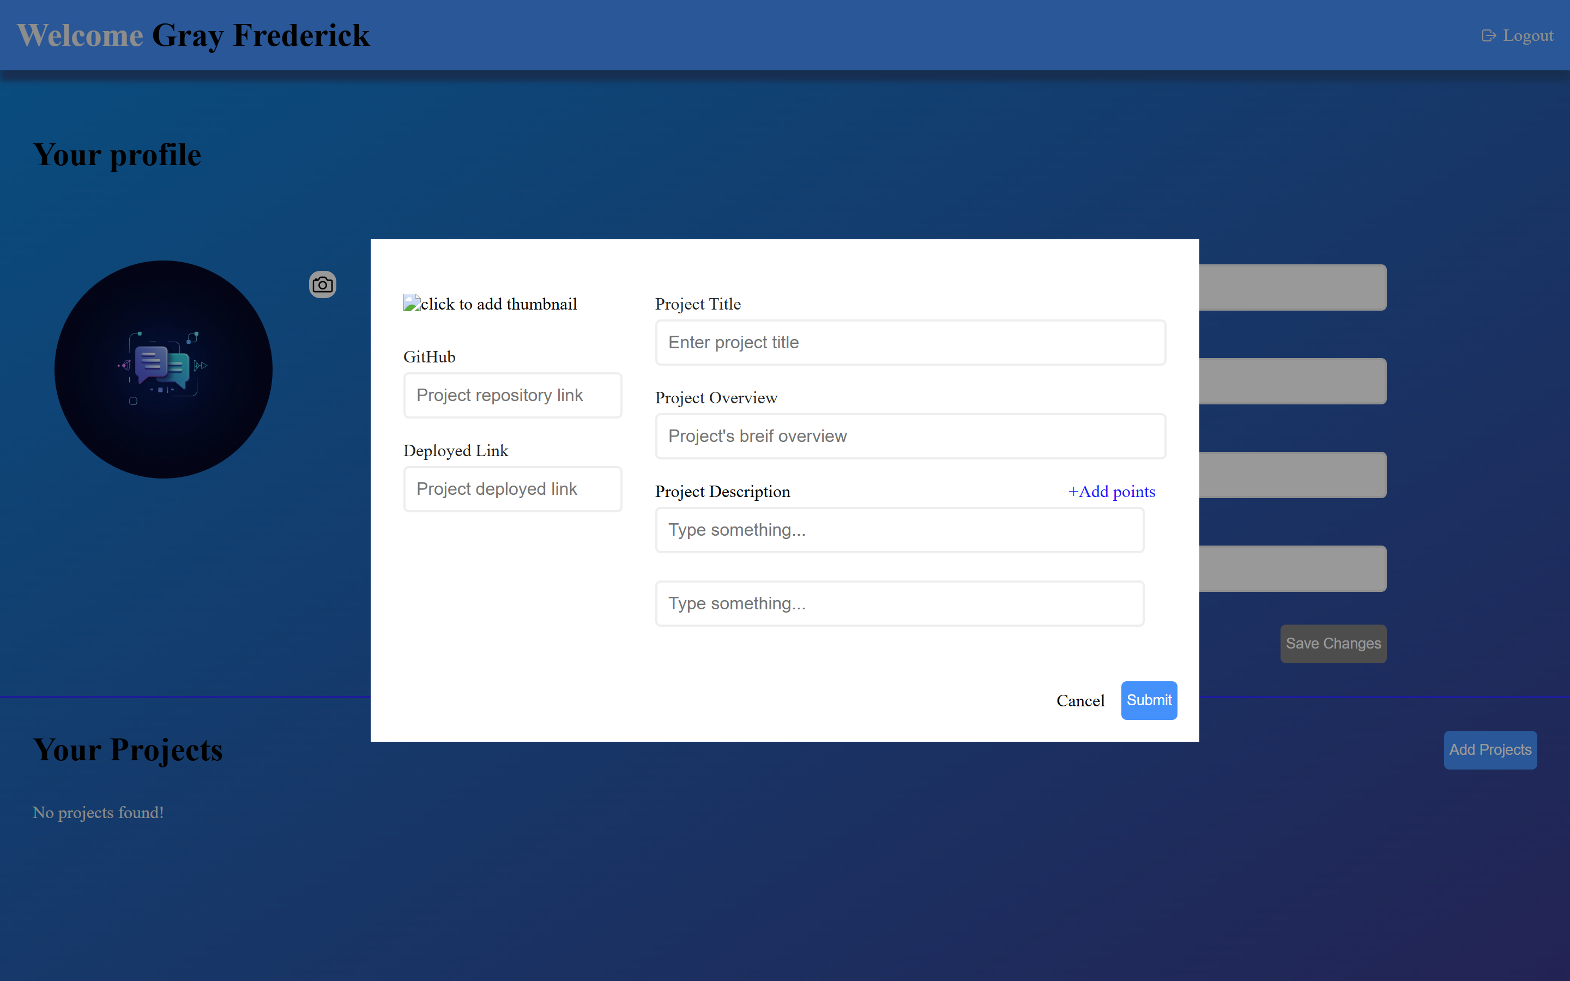Viewport: 1570px width, 981px height.
Task: Click the second grey profile field
Action: pyautogui.click(x=1293, y=381)
